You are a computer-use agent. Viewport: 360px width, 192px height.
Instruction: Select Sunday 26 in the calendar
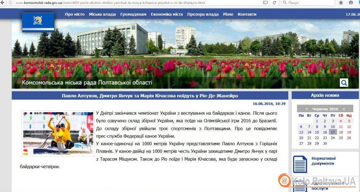coord(349,138)
